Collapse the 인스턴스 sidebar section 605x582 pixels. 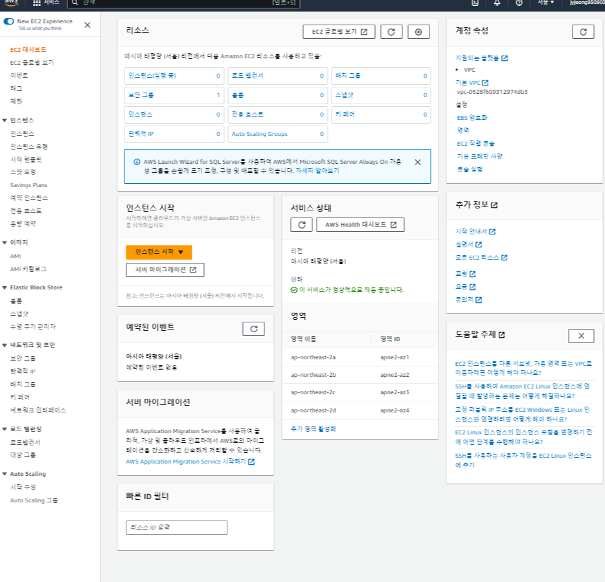click(5, 120)
